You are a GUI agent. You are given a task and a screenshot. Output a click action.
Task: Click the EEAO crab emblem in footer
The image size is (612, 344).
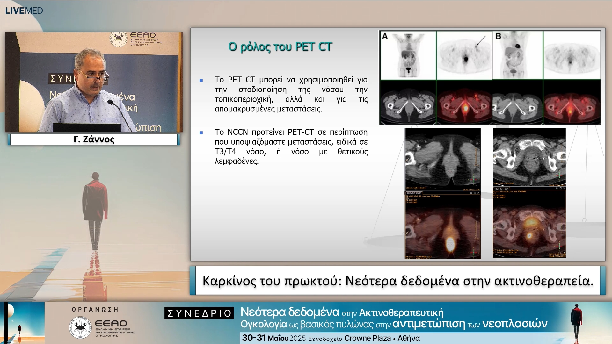coord(80,327)
